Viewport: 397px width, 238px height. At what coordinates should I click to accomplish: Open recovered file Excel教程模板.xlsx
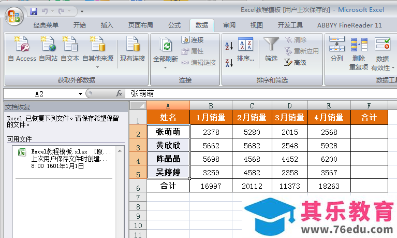coord(65,159)
